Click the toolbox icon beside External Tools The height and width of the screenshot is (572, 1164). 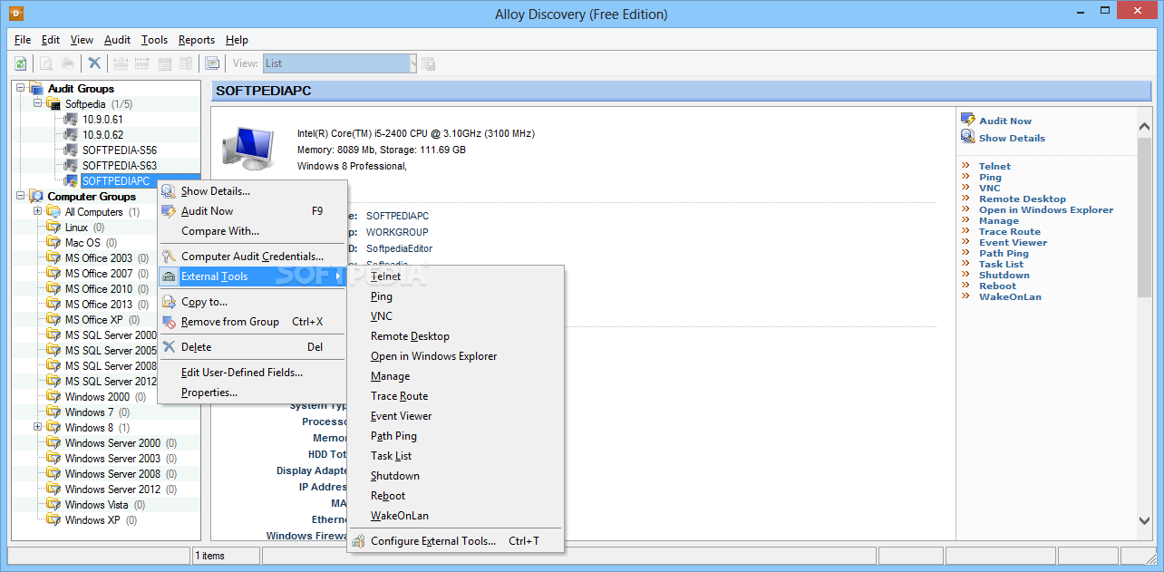pos(169,276)
